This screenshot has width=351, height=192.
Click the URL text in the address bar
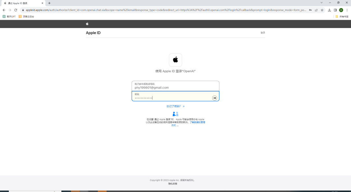[166, 10]
